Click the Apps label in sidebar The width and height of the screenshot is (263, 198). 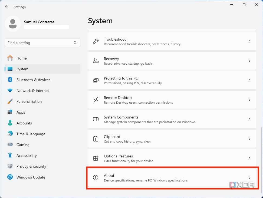[21, 112]
